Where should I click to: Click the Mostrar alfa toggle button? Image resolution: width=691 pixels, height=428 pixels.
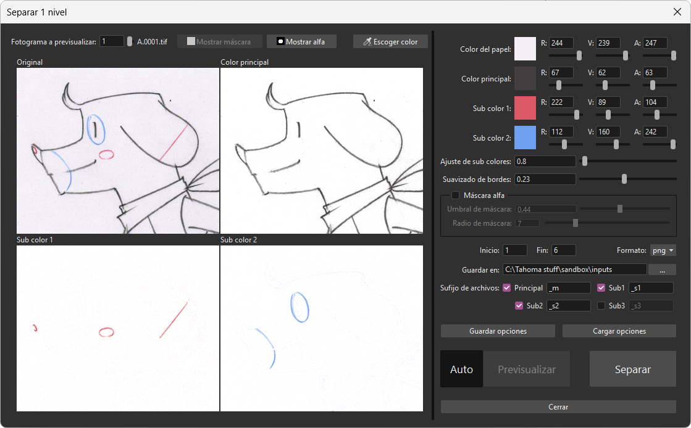click(301, 42)
